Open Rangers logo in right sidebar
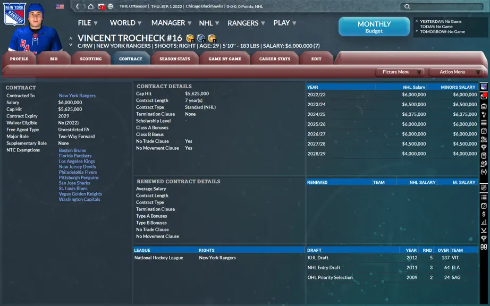Image resolution: width=490 pixels, height=306 pixels. pos(484,87)
